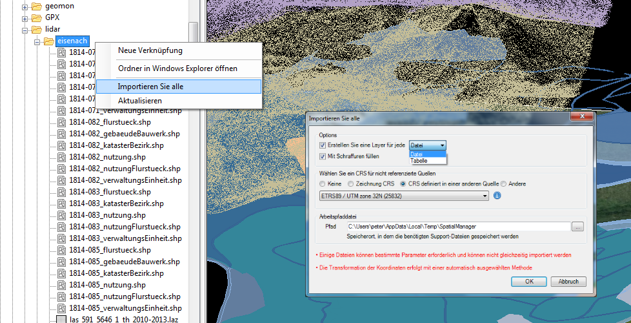
Task: Select 1814-082_flurstueck.shp file
Action: (110, 122)
